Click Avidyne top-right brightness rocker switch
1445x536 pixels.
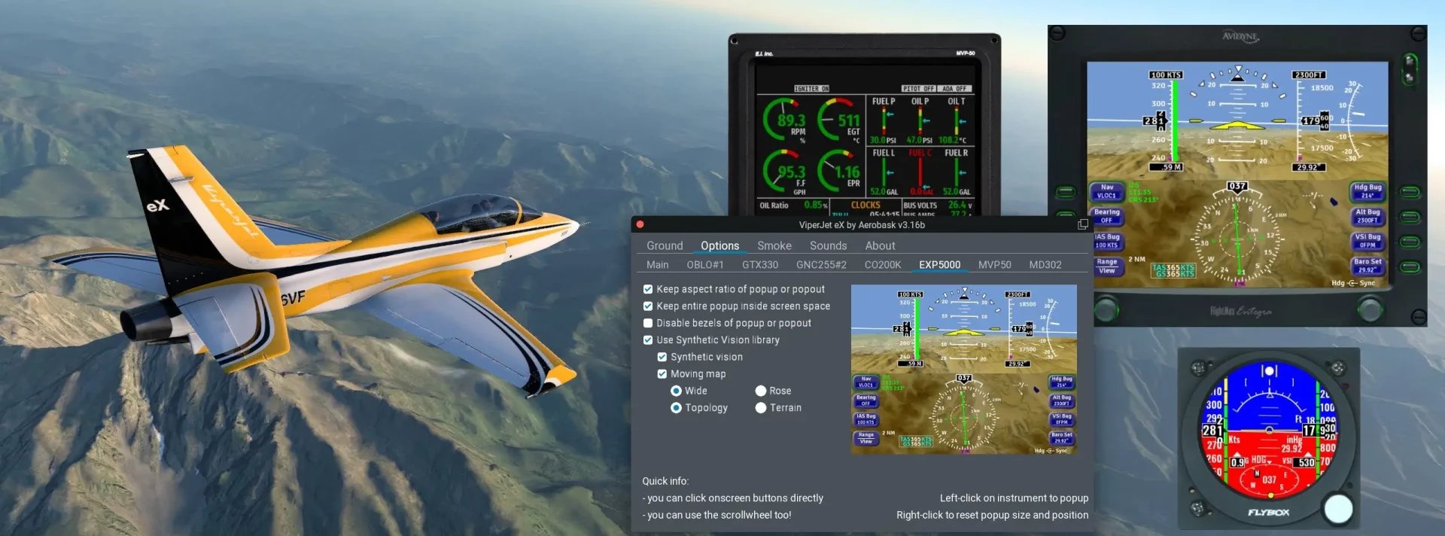(x=1410, y=69)
